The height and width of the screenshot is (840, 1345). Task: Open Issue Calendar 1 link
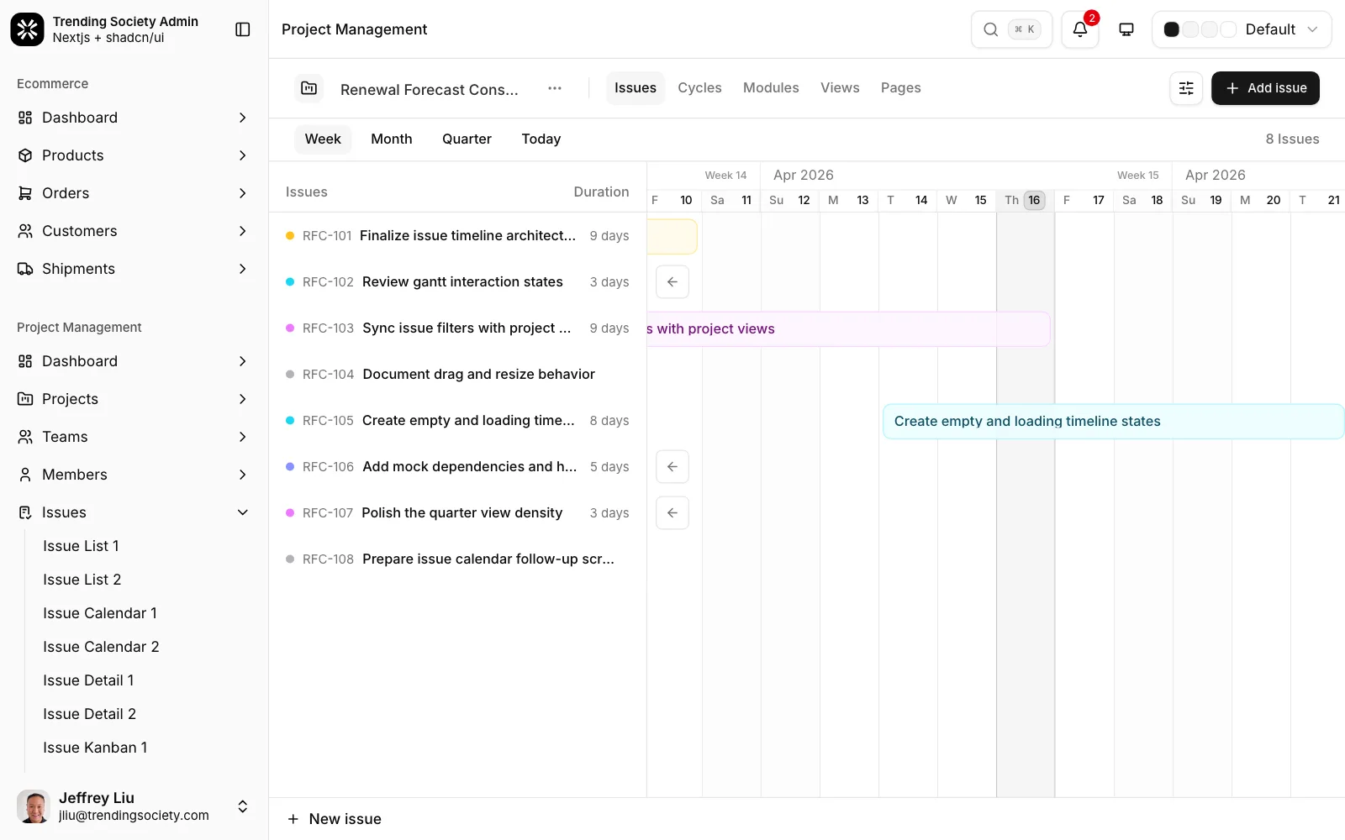(100, 613)
